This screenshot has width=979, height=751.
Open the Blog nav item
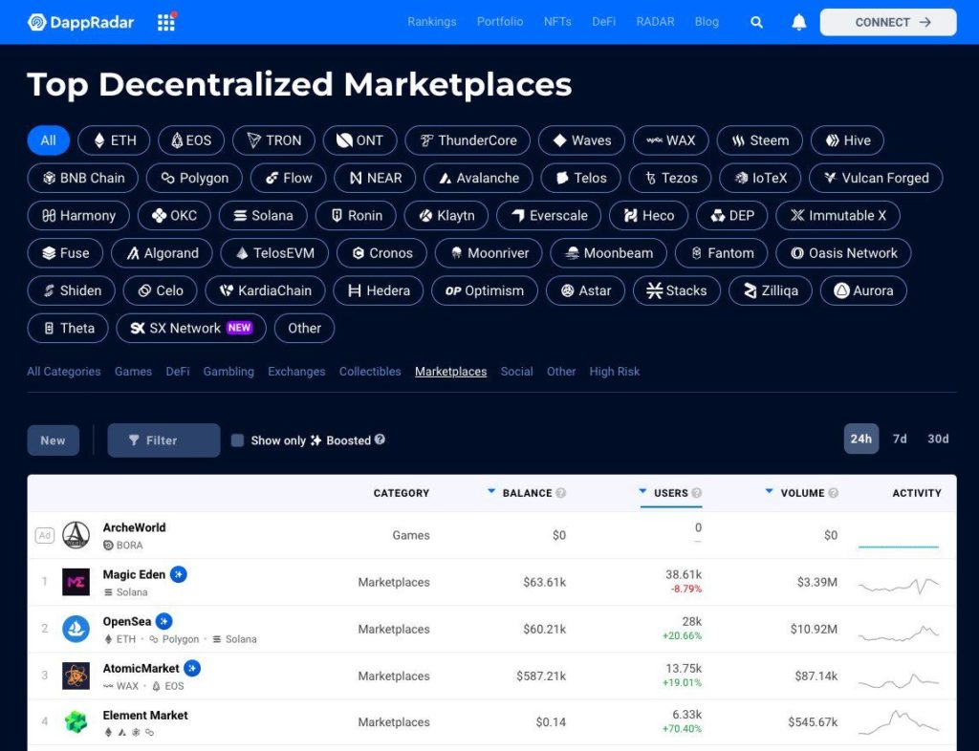(x=707, y=22)
